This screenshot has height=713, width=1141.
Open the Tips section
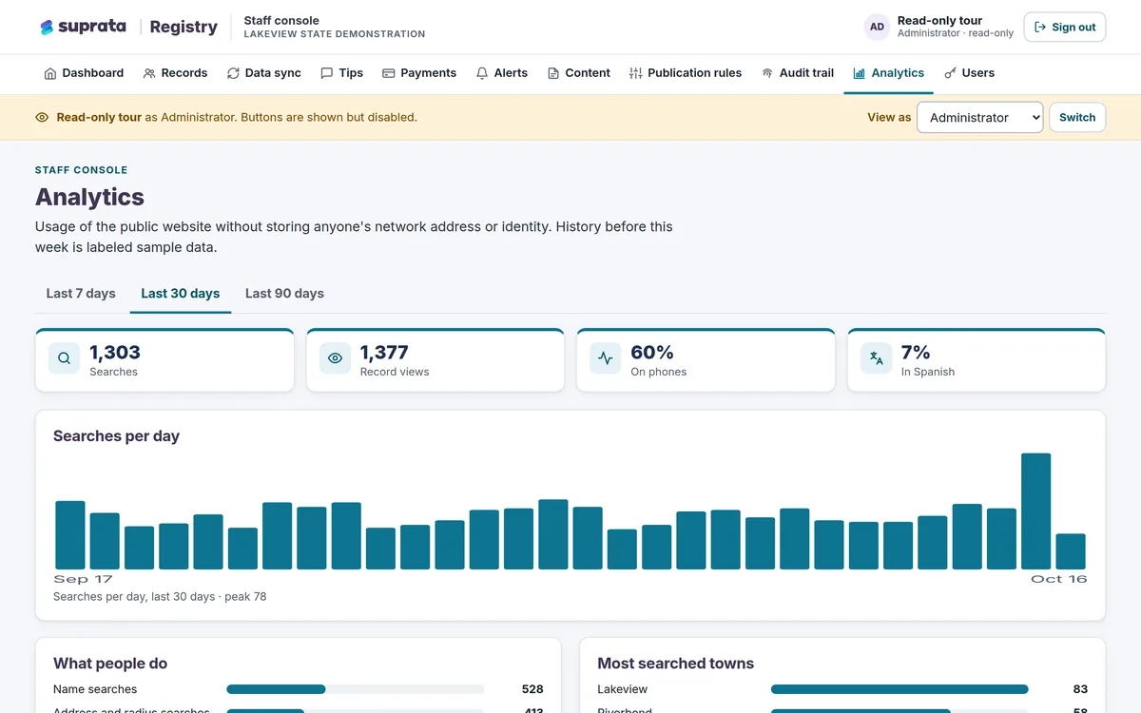(x=341, y=73)
